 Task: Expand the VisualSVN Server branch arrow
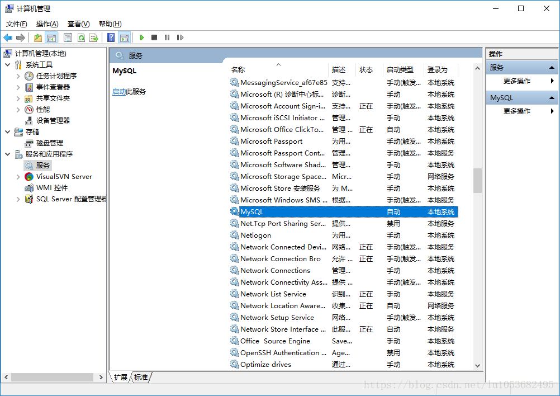(x=18, y=177)
